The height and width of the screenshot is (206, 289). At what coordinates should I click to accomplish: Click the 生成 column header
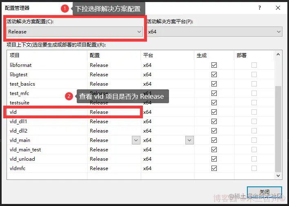[214, 55]
